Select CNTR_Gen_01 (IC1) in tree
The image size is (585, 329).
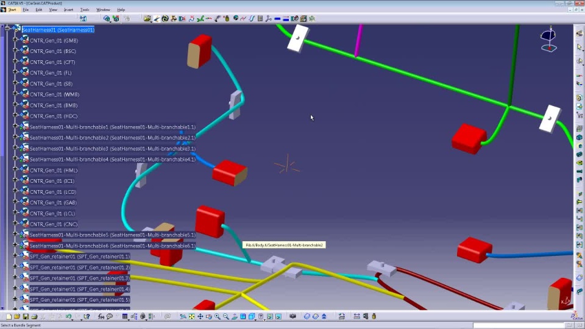(52, 182)
